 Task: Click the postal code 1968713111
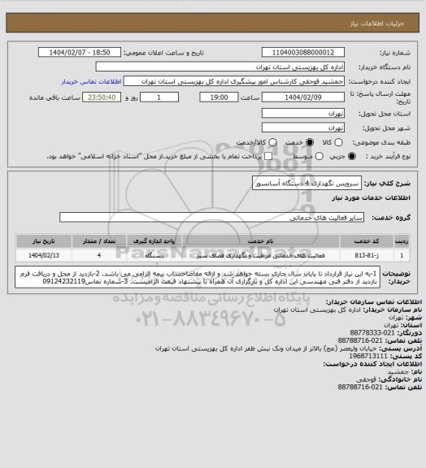point(368,356)
